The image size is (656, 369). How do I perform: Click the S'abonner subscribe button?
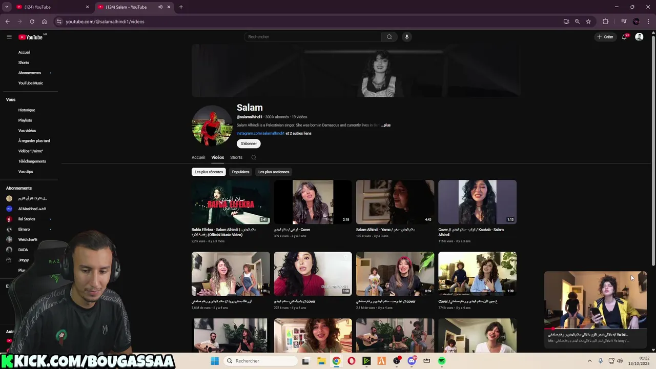(x=249, y=143)
